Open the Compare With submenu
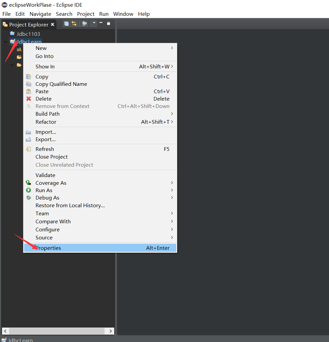This screenshot has width=329, height=342. click(100, 221)
